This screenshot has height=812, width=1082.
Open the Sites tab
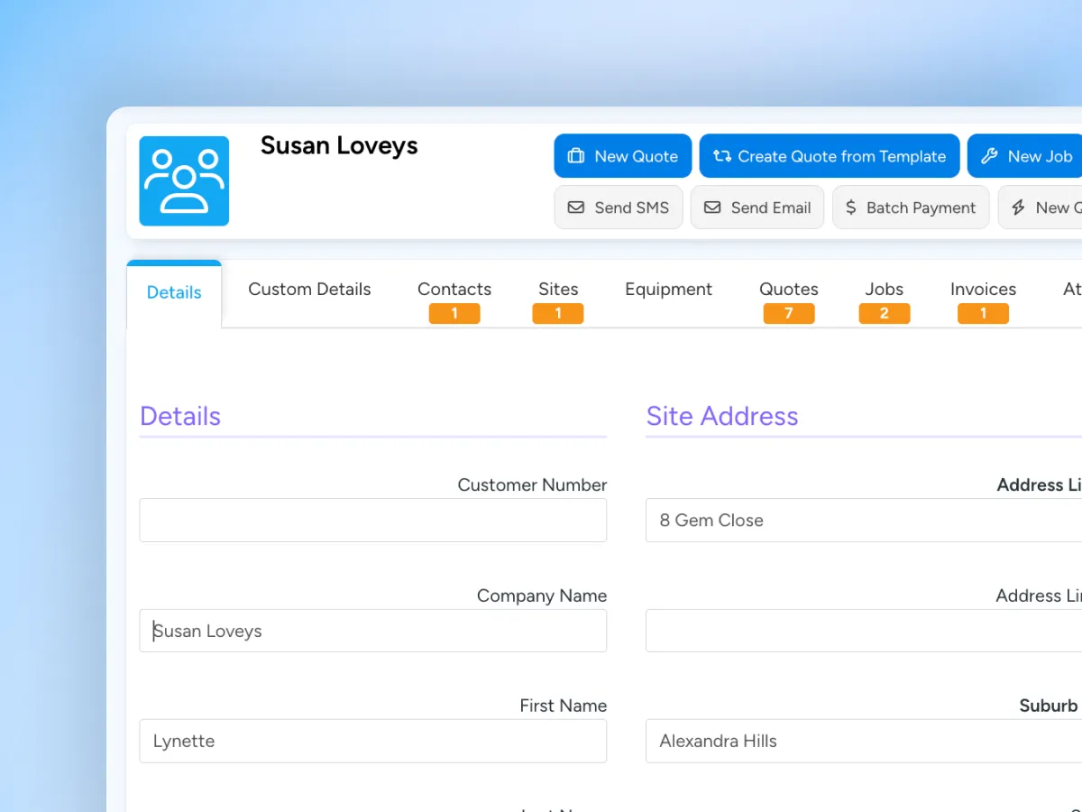(x=558, y=289)
